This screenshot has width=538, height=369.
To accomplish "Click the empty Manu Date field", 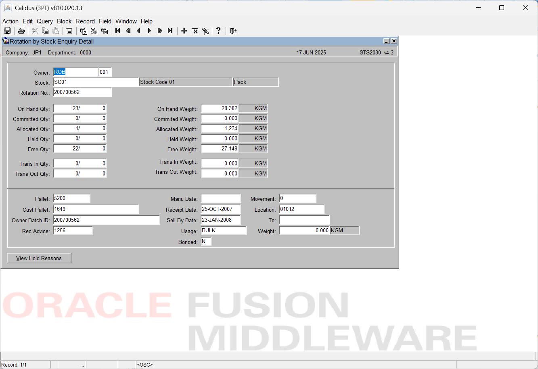I will click(x=221, y=198).
